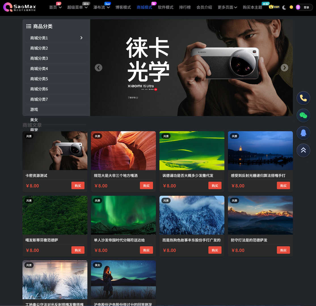316x306 pixels.
Task: Buy 单人沙发帝国时代分隔符送达给 product
Action: (147, 250)
